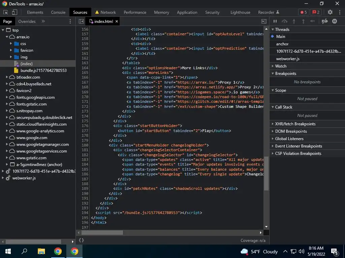The width and height of the screenshot is (345, 258).
Task: Open File Explorer from taskbar
Action: [41, 251]
